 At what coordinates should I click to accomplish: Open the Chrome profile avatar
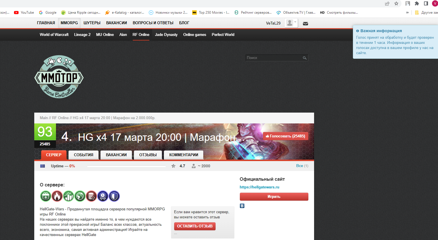click(435, 3)
